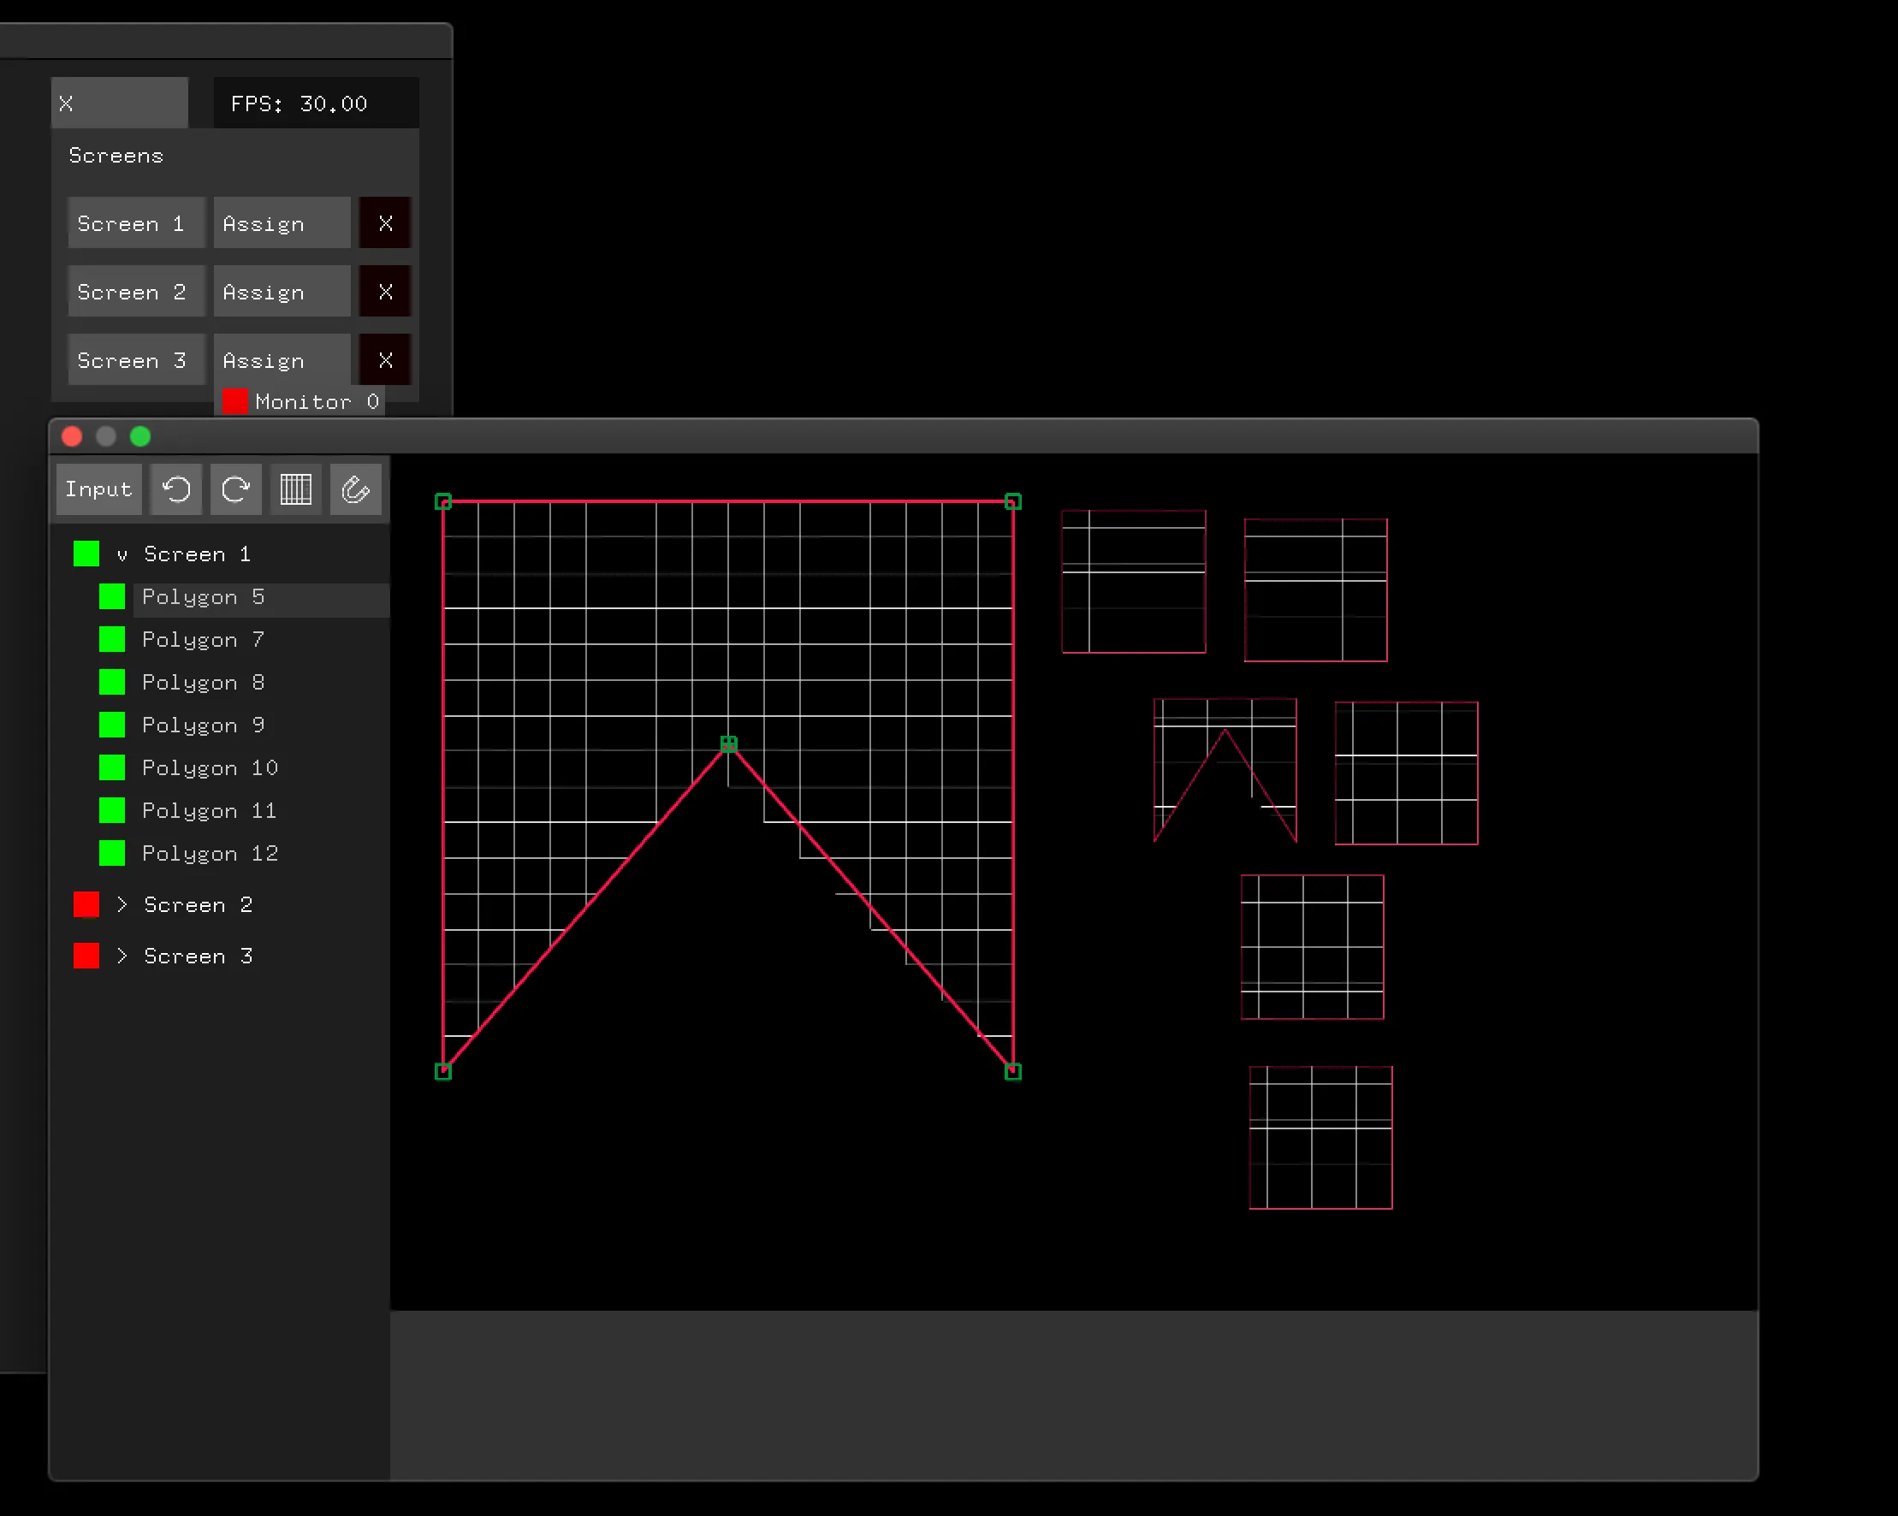1898x1516 pixels.
Task: Toggle green square beside Polygon 5
Action: click(112, 597)
